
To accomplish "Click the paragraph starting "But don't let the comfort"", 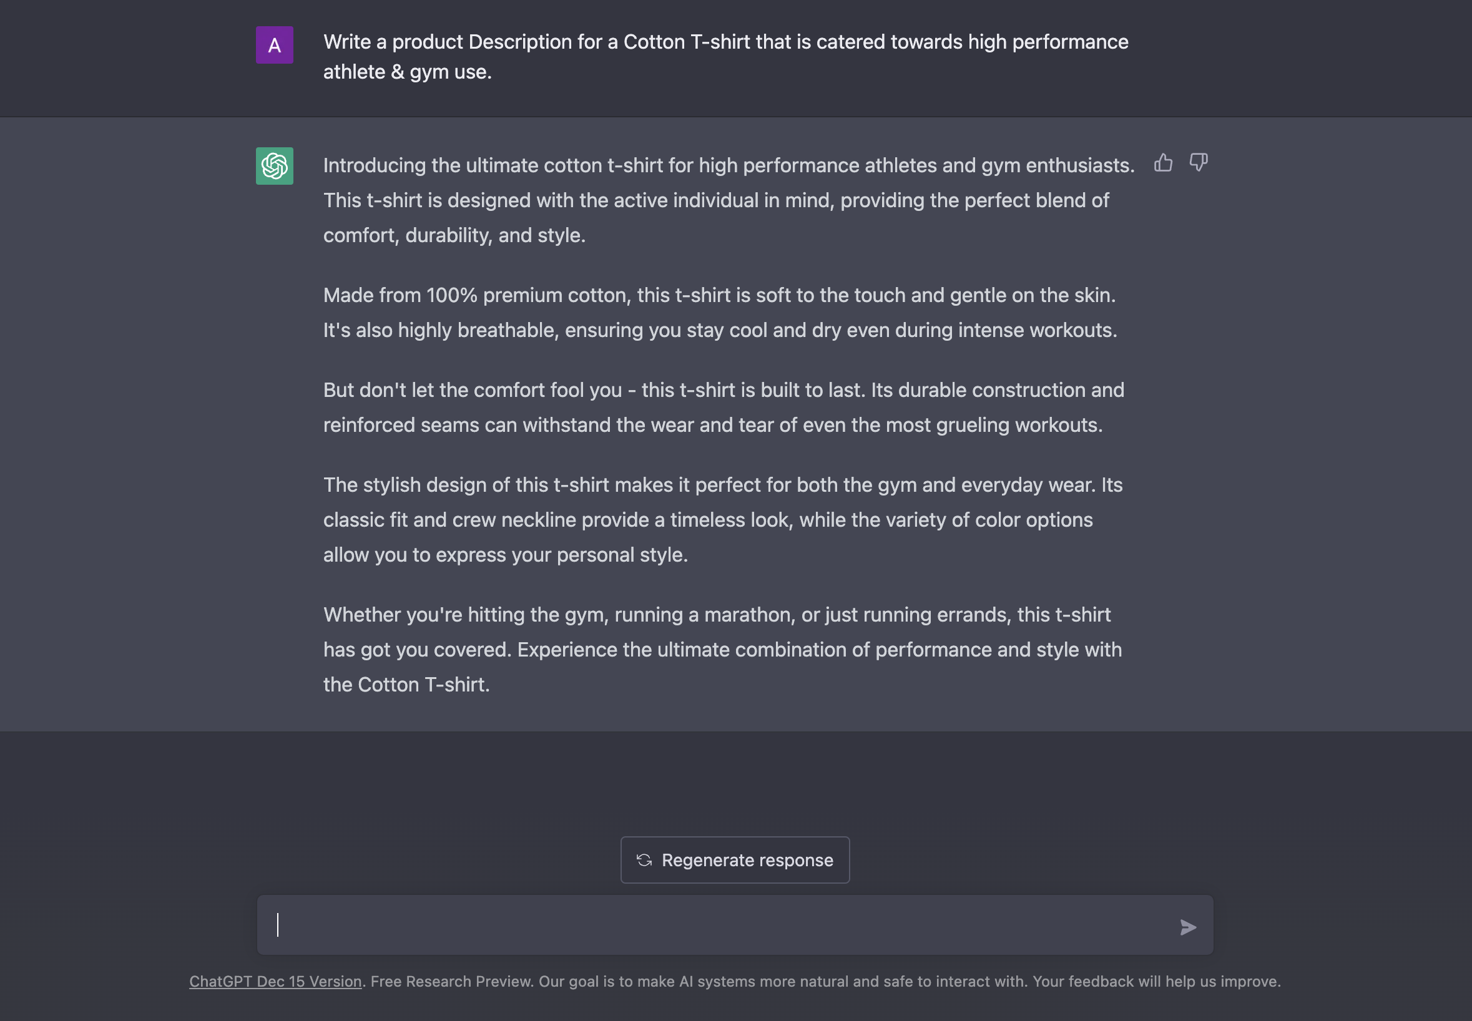I will pyautogui.click(x=724, y=407).
